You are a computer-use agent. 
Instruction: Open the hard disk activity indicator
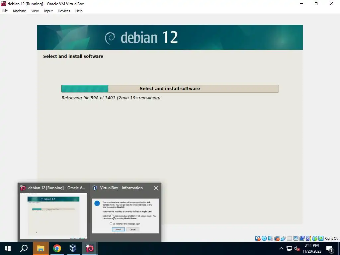tap(258, 238)
